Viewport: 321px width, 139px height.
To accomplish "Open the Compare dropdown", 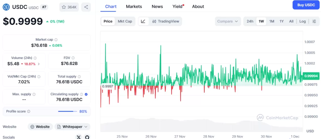I will (228, 21).
